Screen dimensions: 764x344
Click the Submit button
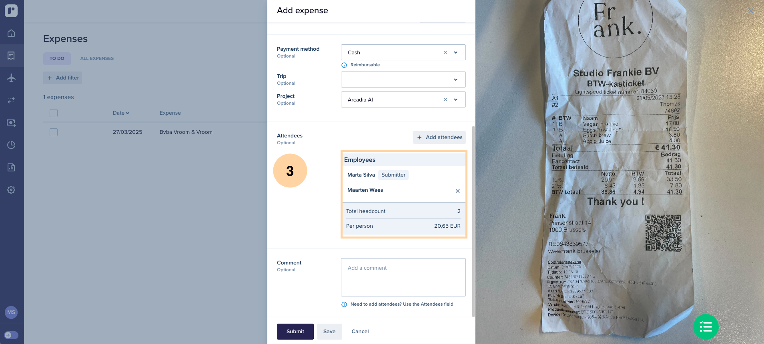tap(295, 331)
